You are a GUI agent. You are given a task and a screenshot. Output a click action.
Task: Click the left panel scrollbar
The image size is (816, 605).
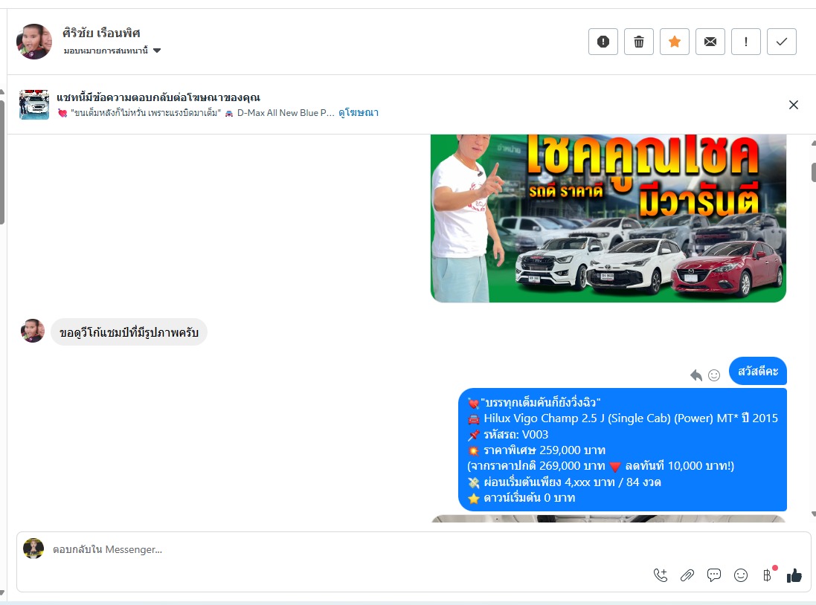coord(2,162)
